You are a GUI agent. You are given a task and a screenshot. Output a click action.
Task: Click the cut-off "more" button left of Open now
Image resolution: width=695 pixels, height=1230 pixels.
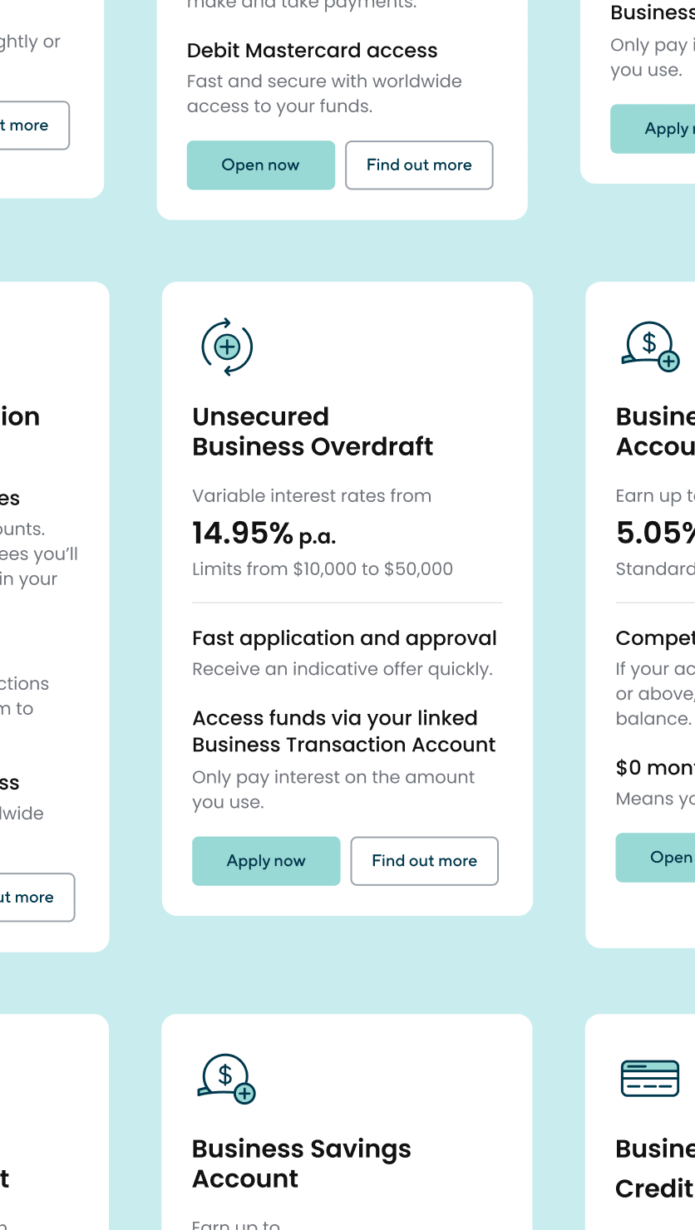point(32,125)
